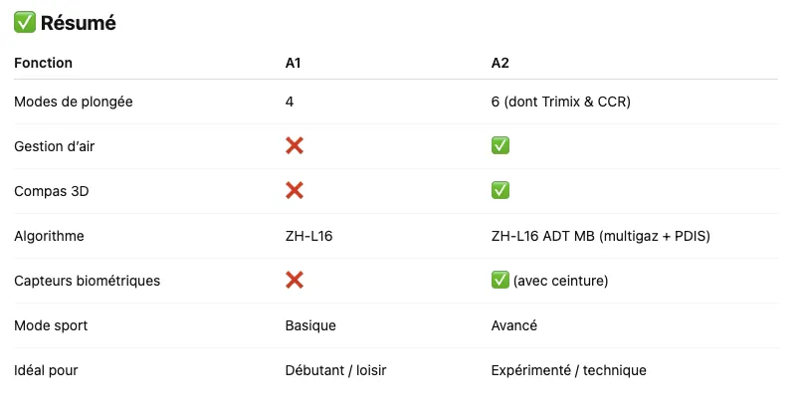Click the green check for A2 Compas 3D

500,191
